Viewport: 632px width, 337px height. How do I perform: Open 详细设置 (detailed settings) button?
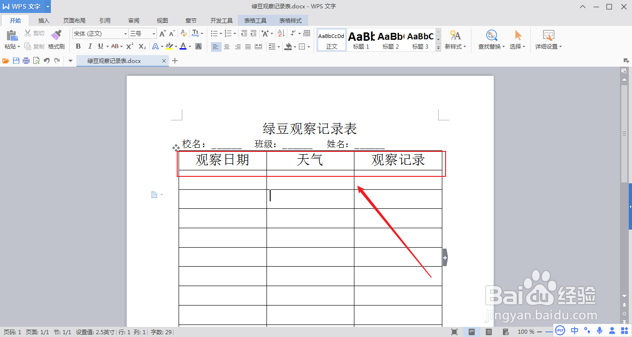[x=549, y=40]
